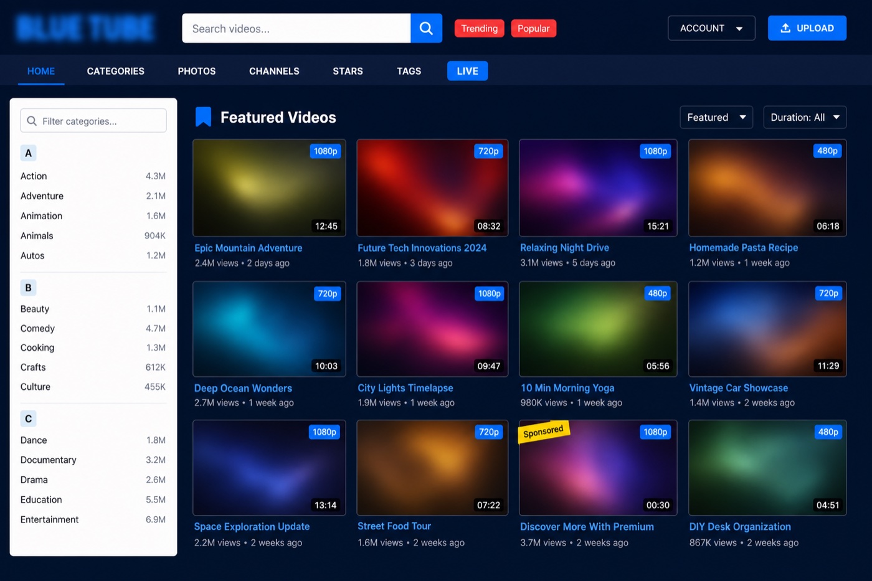Click the "980K views • 1 week ago" text
872x581 pixels.
(571, 403)
